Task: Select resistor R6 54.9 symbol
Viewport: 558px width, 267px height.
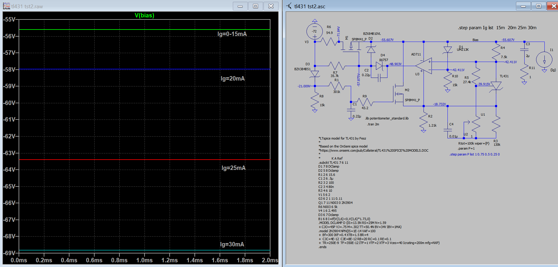Action: (329, 42)
